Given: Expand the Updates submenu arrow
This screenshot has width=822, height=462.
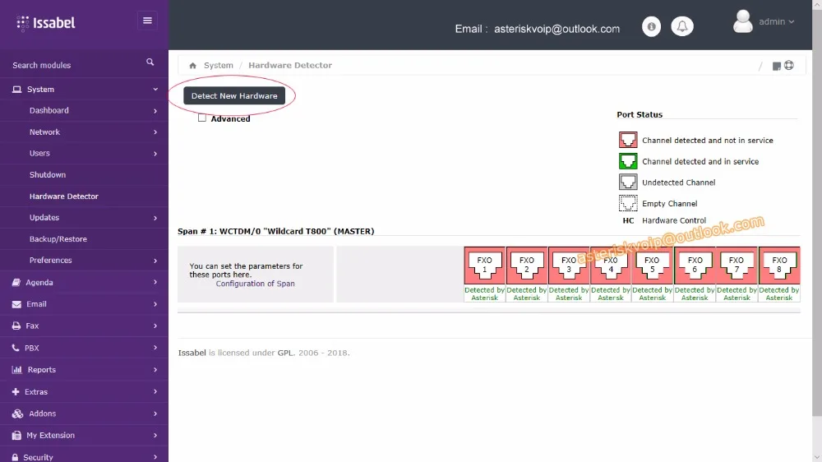Looking at the screenshot, I should point(155,218).
